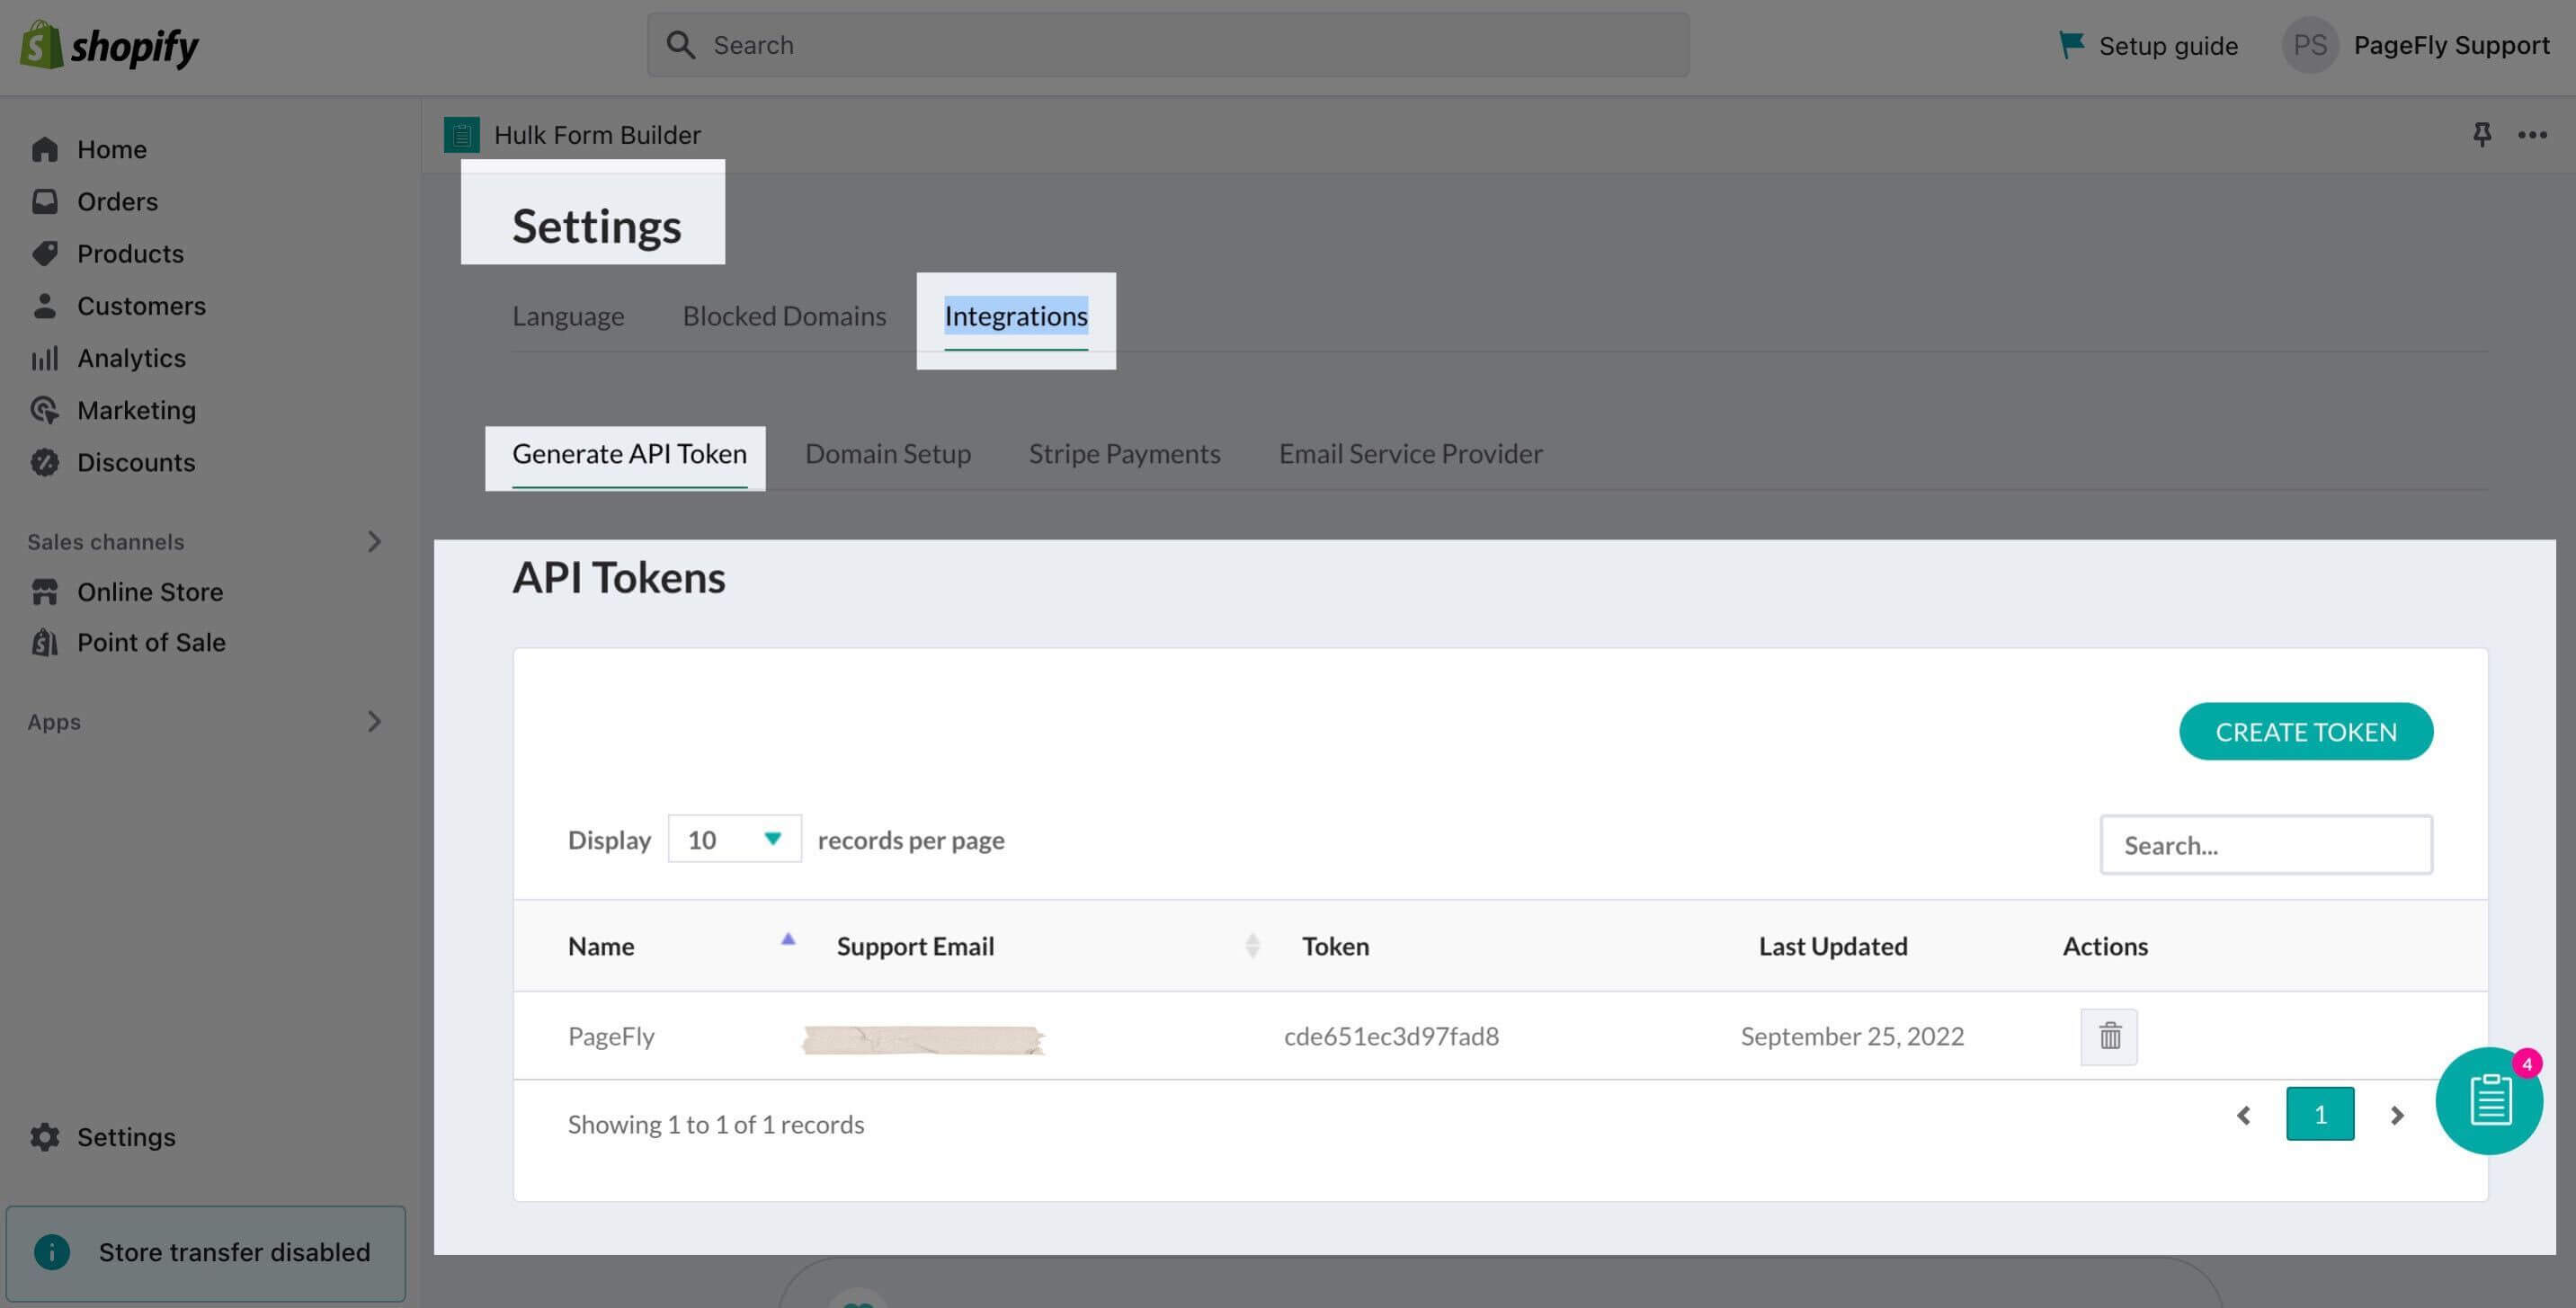Click the Token column header
Viewport: 2576px width, 1308px height.
click(x=1335, y=946)
